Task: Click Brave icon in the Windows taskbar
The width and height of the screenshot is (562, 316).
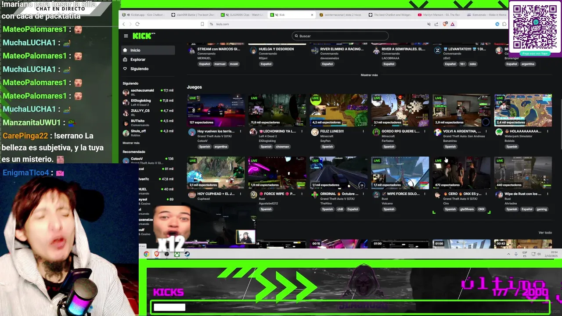Action: pyautogui.click(x=156, y=254)
